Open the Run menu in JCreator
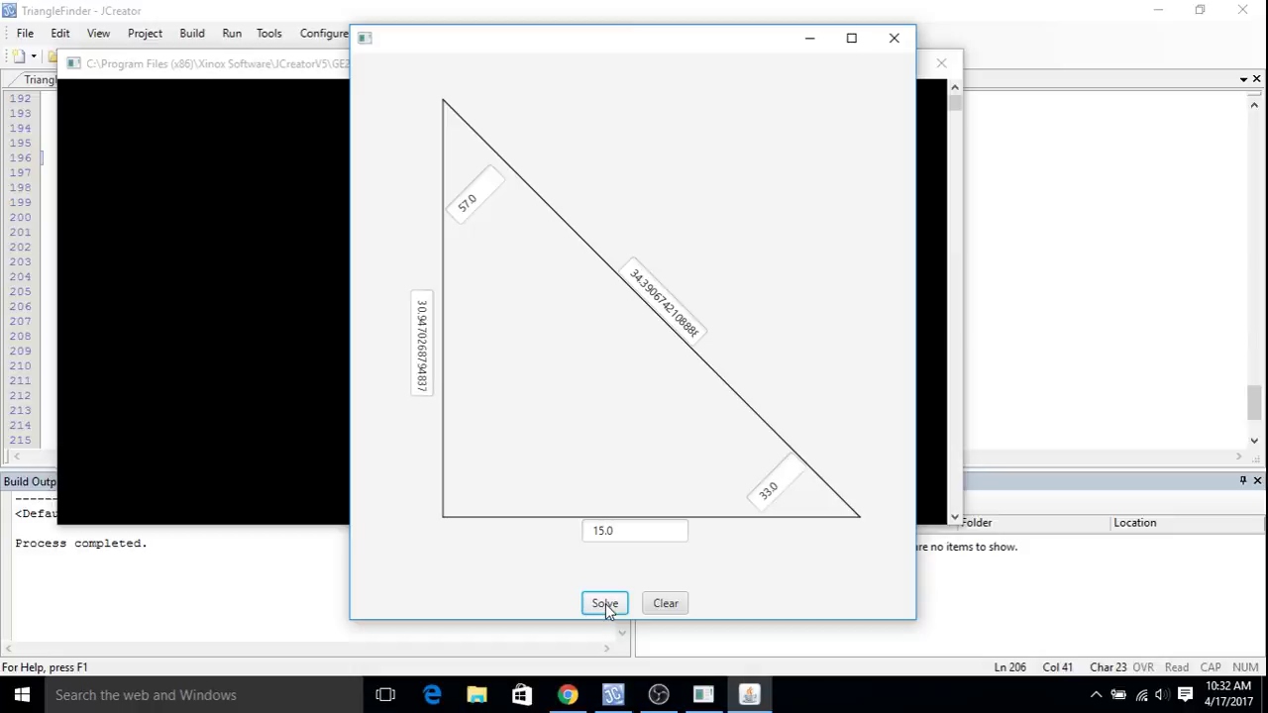Image resolution: width=1268 pixels, height=713 pixels. [x=232, y=33]
